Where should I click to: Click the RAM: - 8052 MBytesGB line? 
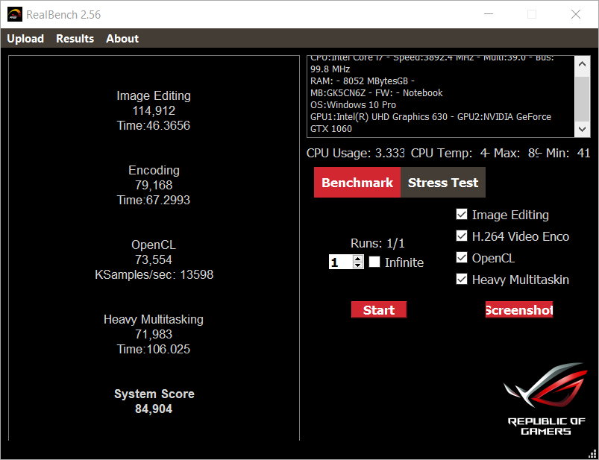click(362, 81)
